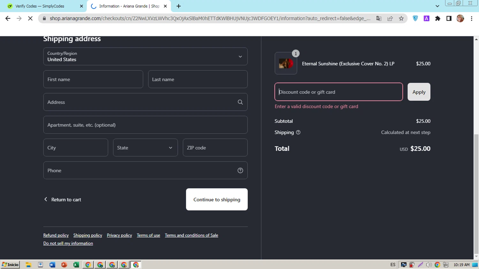Open the Chrome profile avatar

coord(460,19)
